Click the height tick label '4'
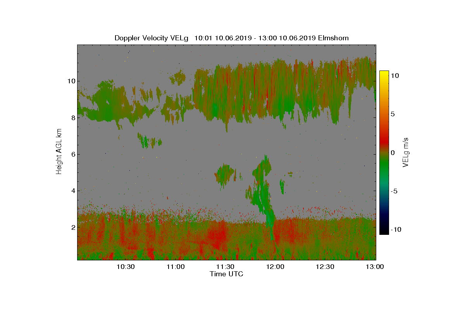 tap(72, 191)
